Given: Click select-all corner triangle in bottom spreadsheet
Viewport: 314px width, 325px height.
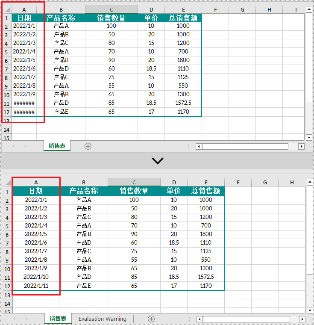Looking at the screenshot, I should (9, 182).
